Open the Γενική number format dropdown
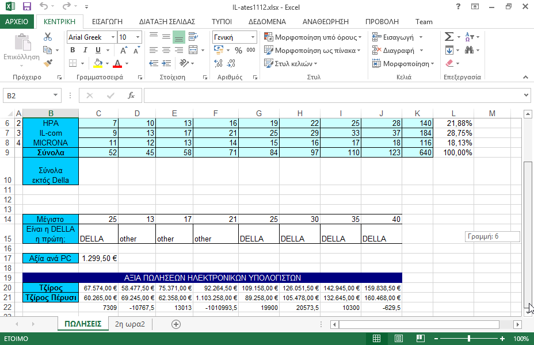 (x=253, y=37)
